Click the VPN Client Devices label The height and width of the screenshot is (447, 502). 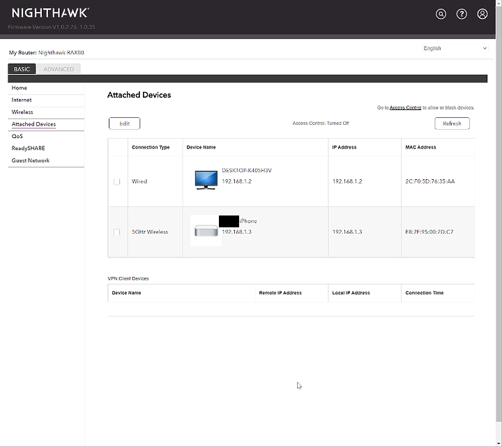pyautogui.click(x=128, y=278)
